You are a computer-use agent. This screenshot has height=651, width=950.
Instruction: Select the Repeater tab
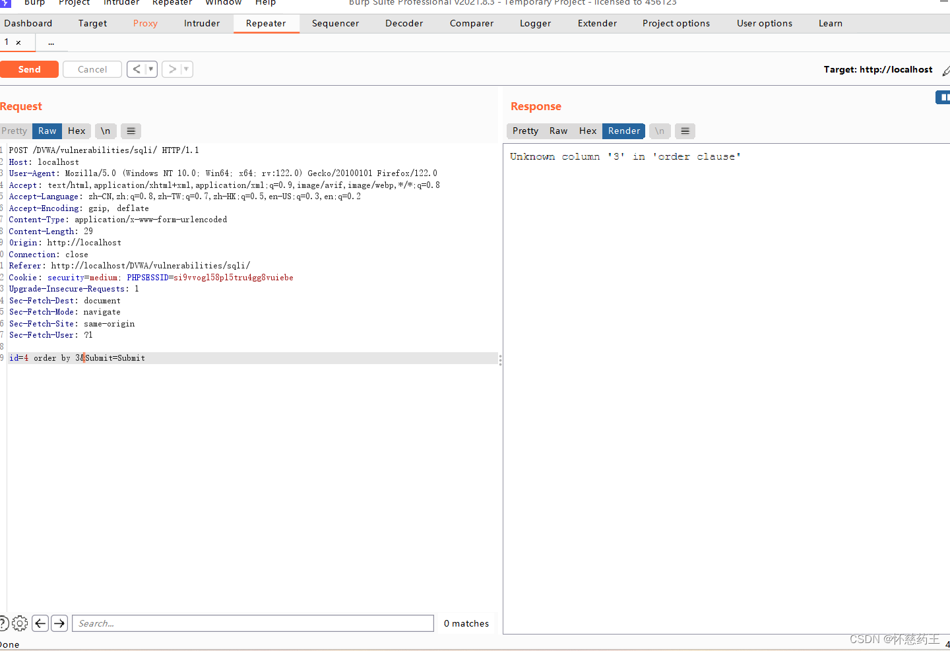pyautogui.click(x=266, y=23)
